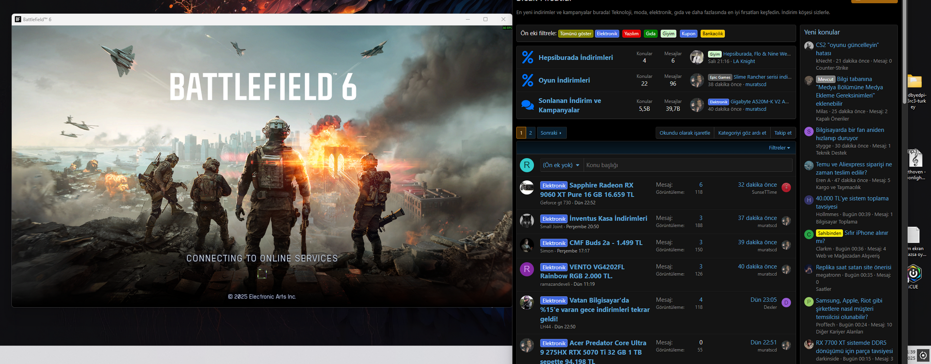Open Oyun İndirimleri percent icon
The image size is (931, 364).
coord(528,80)
